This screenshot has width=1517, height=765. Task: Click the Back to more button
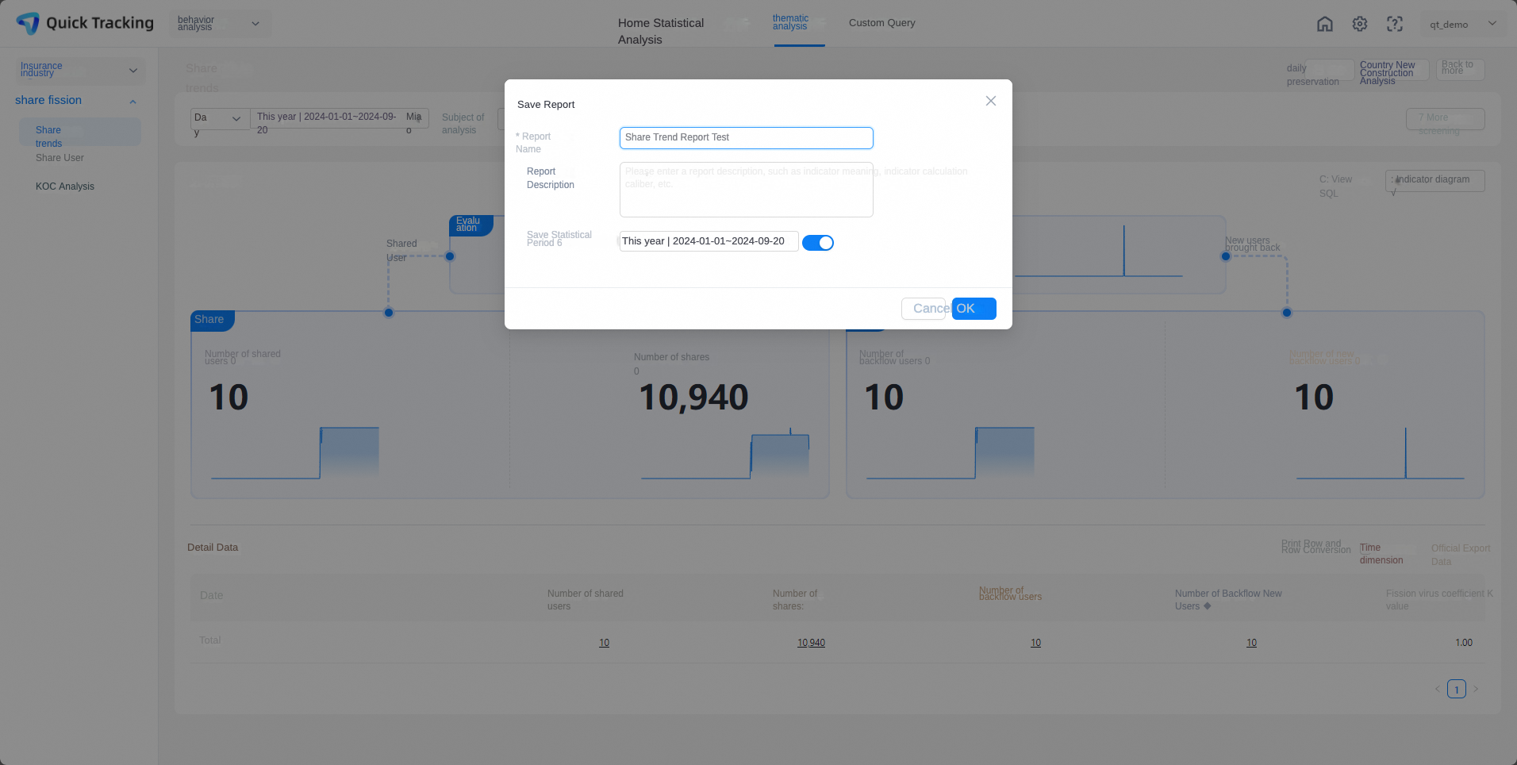1460,70
